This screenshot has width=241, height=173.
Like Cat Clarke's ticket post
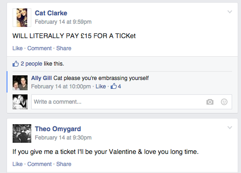click(x=17, y=48)
